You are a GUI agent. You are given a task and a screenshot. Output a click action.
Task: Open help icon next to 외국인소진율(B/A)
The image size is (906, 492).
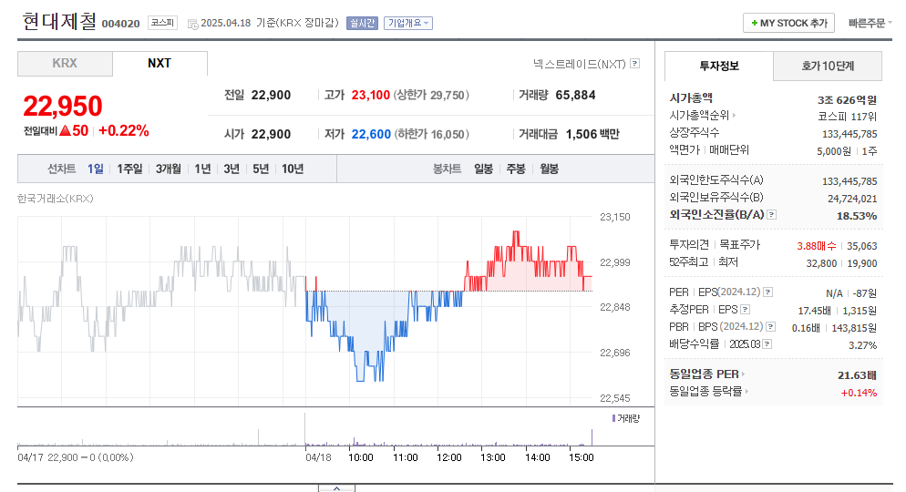(771, 215)
